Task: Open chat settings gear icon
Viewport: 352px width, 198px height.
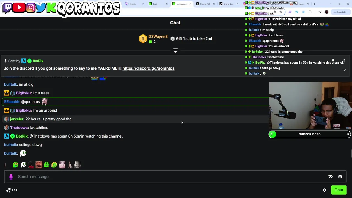Action: (324, 190)
